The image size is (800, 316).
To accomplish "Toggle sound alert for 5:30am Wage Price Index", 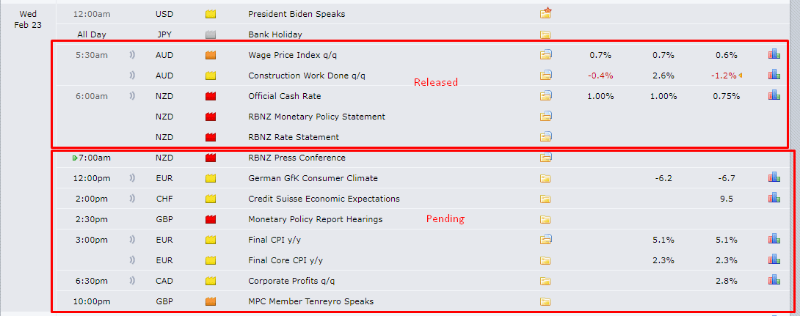I will tap(132, 55).
